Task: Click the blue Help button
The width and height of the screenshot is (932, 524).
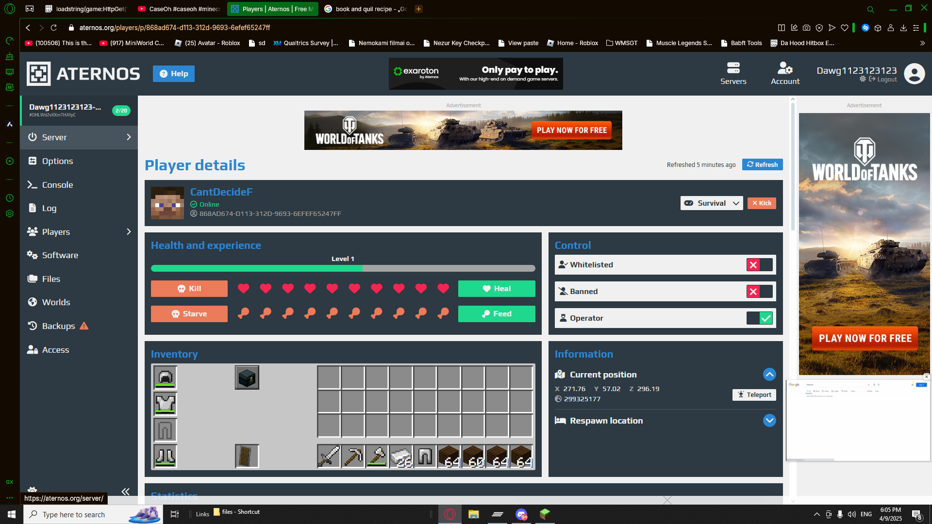Action: click(x=174, y=74)
